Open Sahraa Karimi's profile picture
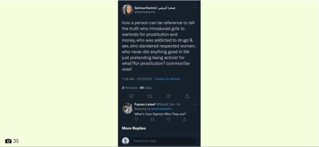The image size is (319, 147). (x=127, y=10)
